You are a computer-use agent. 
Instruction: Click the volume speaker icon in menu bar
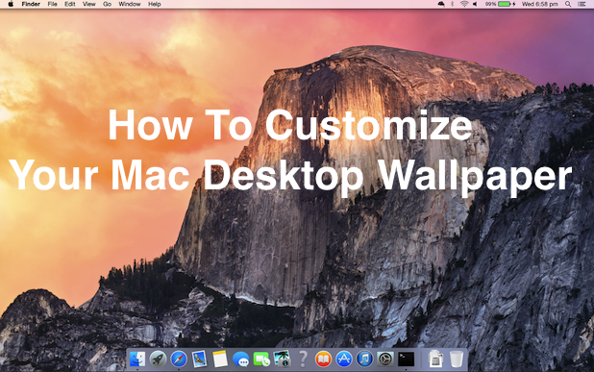(475, 4)
